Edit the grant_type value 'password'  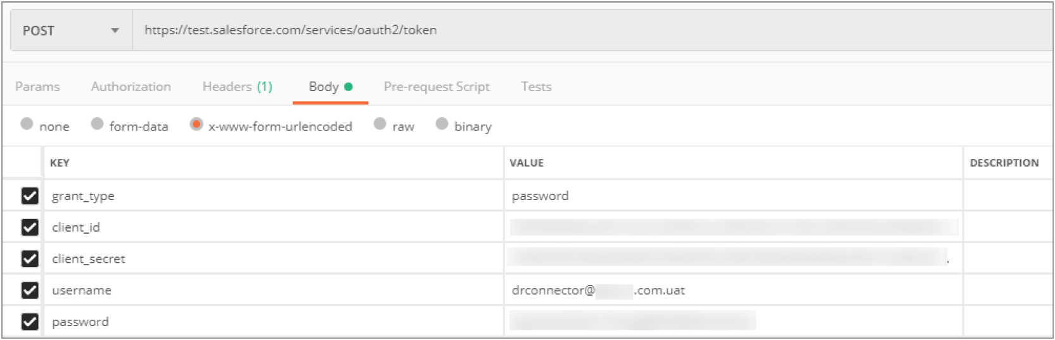734,196
